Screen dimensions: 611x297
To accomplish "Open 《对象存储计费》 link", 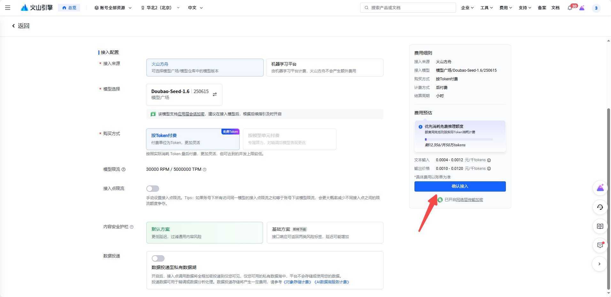I will pos(297,282).
